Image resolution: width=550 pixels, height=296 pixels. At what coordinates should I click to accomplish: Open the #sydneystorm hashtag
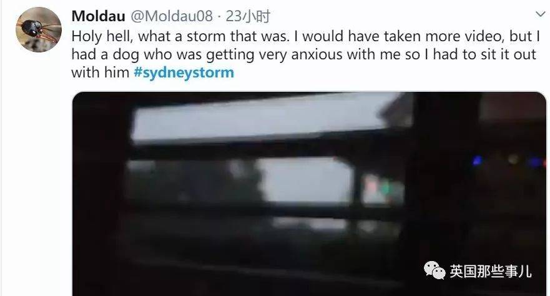point(184,72)
